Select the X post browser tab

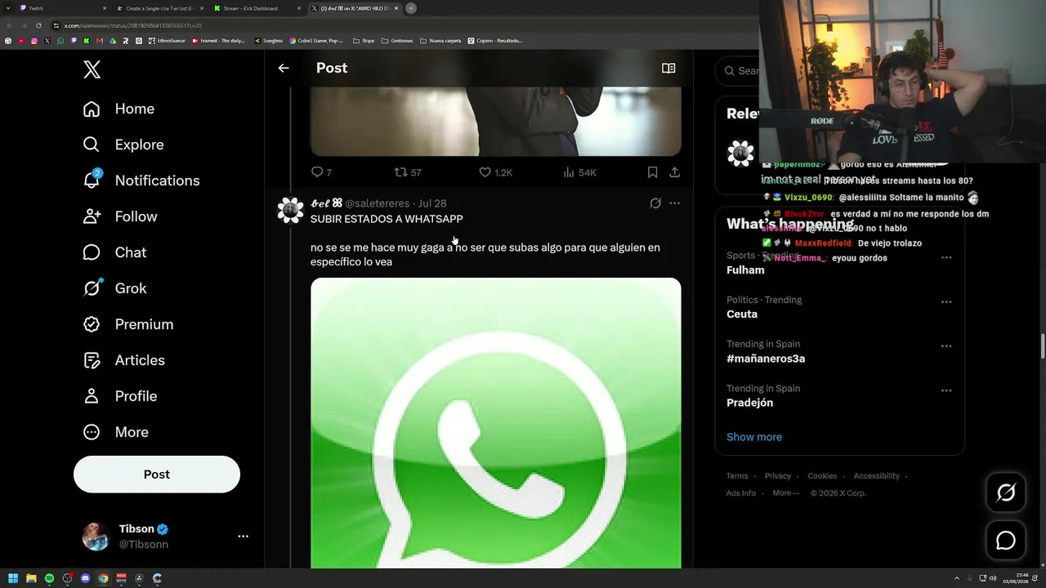355,8
